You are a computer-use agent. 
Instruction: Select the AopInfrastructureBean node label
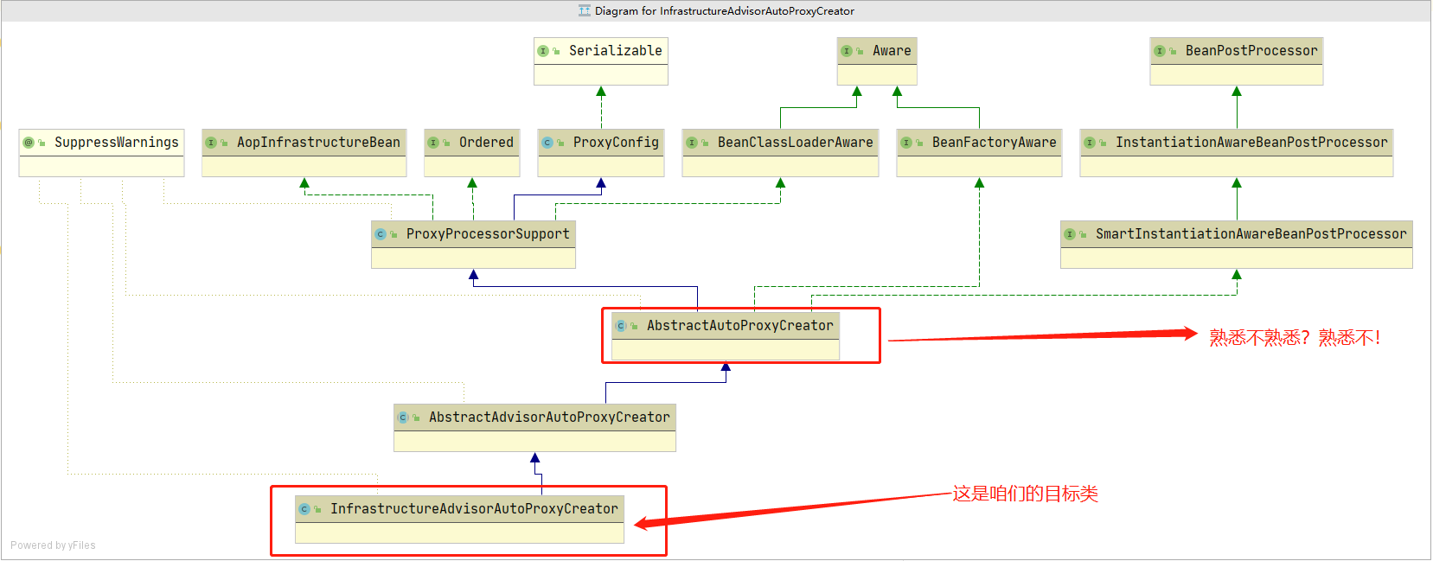click(x=318, y=143)
